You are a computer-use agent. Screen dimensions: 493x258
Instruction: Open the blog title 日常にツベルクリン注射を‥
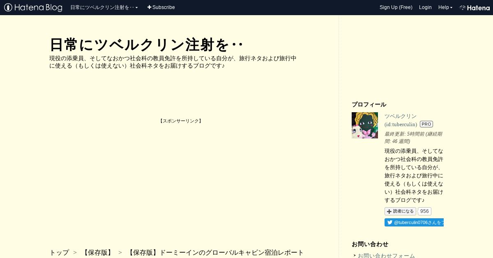click(146, 45)
